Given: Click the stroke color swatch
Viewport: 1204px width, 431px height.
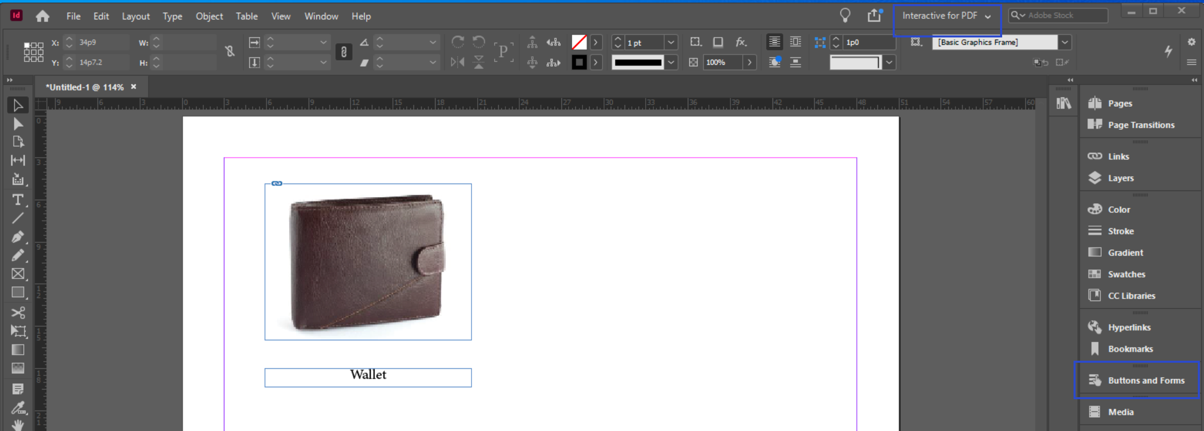Looking at the screenshot, I should click(579, 63).
